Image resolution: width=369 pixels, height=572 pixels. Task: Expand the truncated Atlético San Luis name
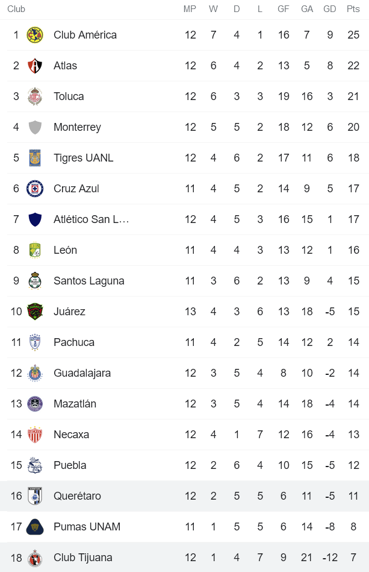tap(90, 219)
